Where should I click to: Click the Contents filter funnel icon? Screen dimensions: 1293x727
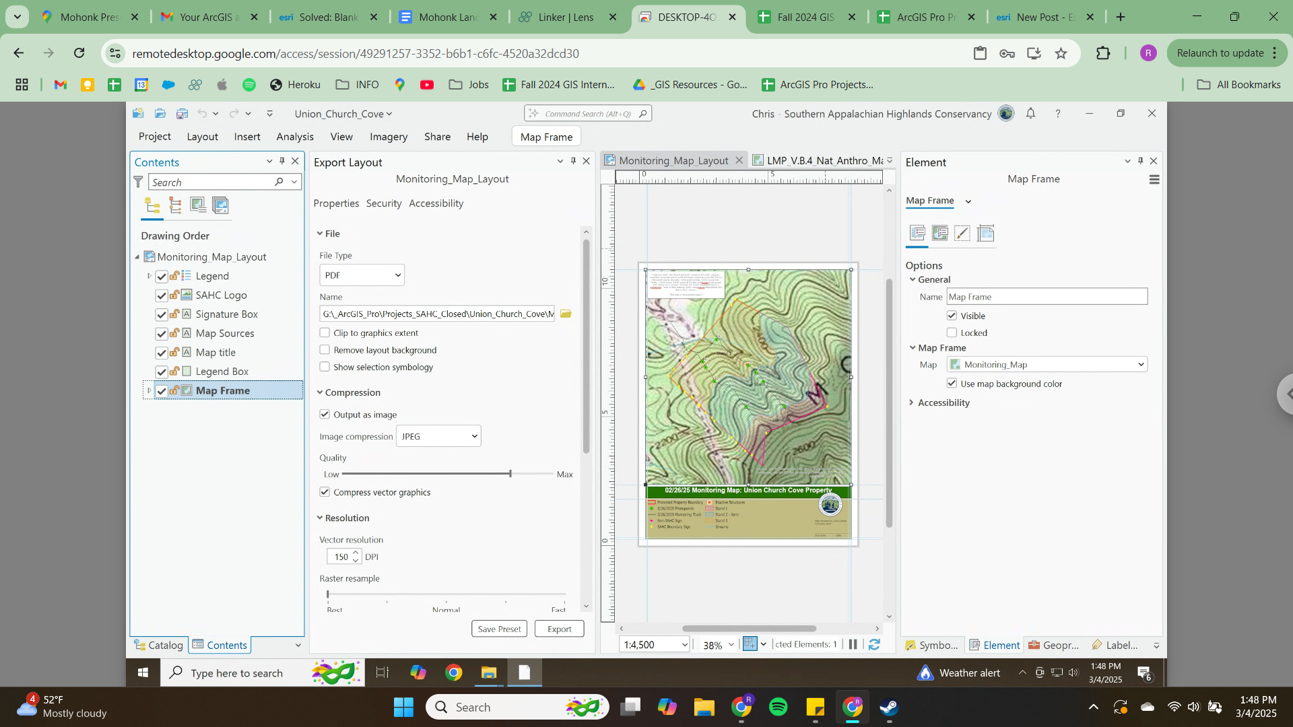pos(138,182)
